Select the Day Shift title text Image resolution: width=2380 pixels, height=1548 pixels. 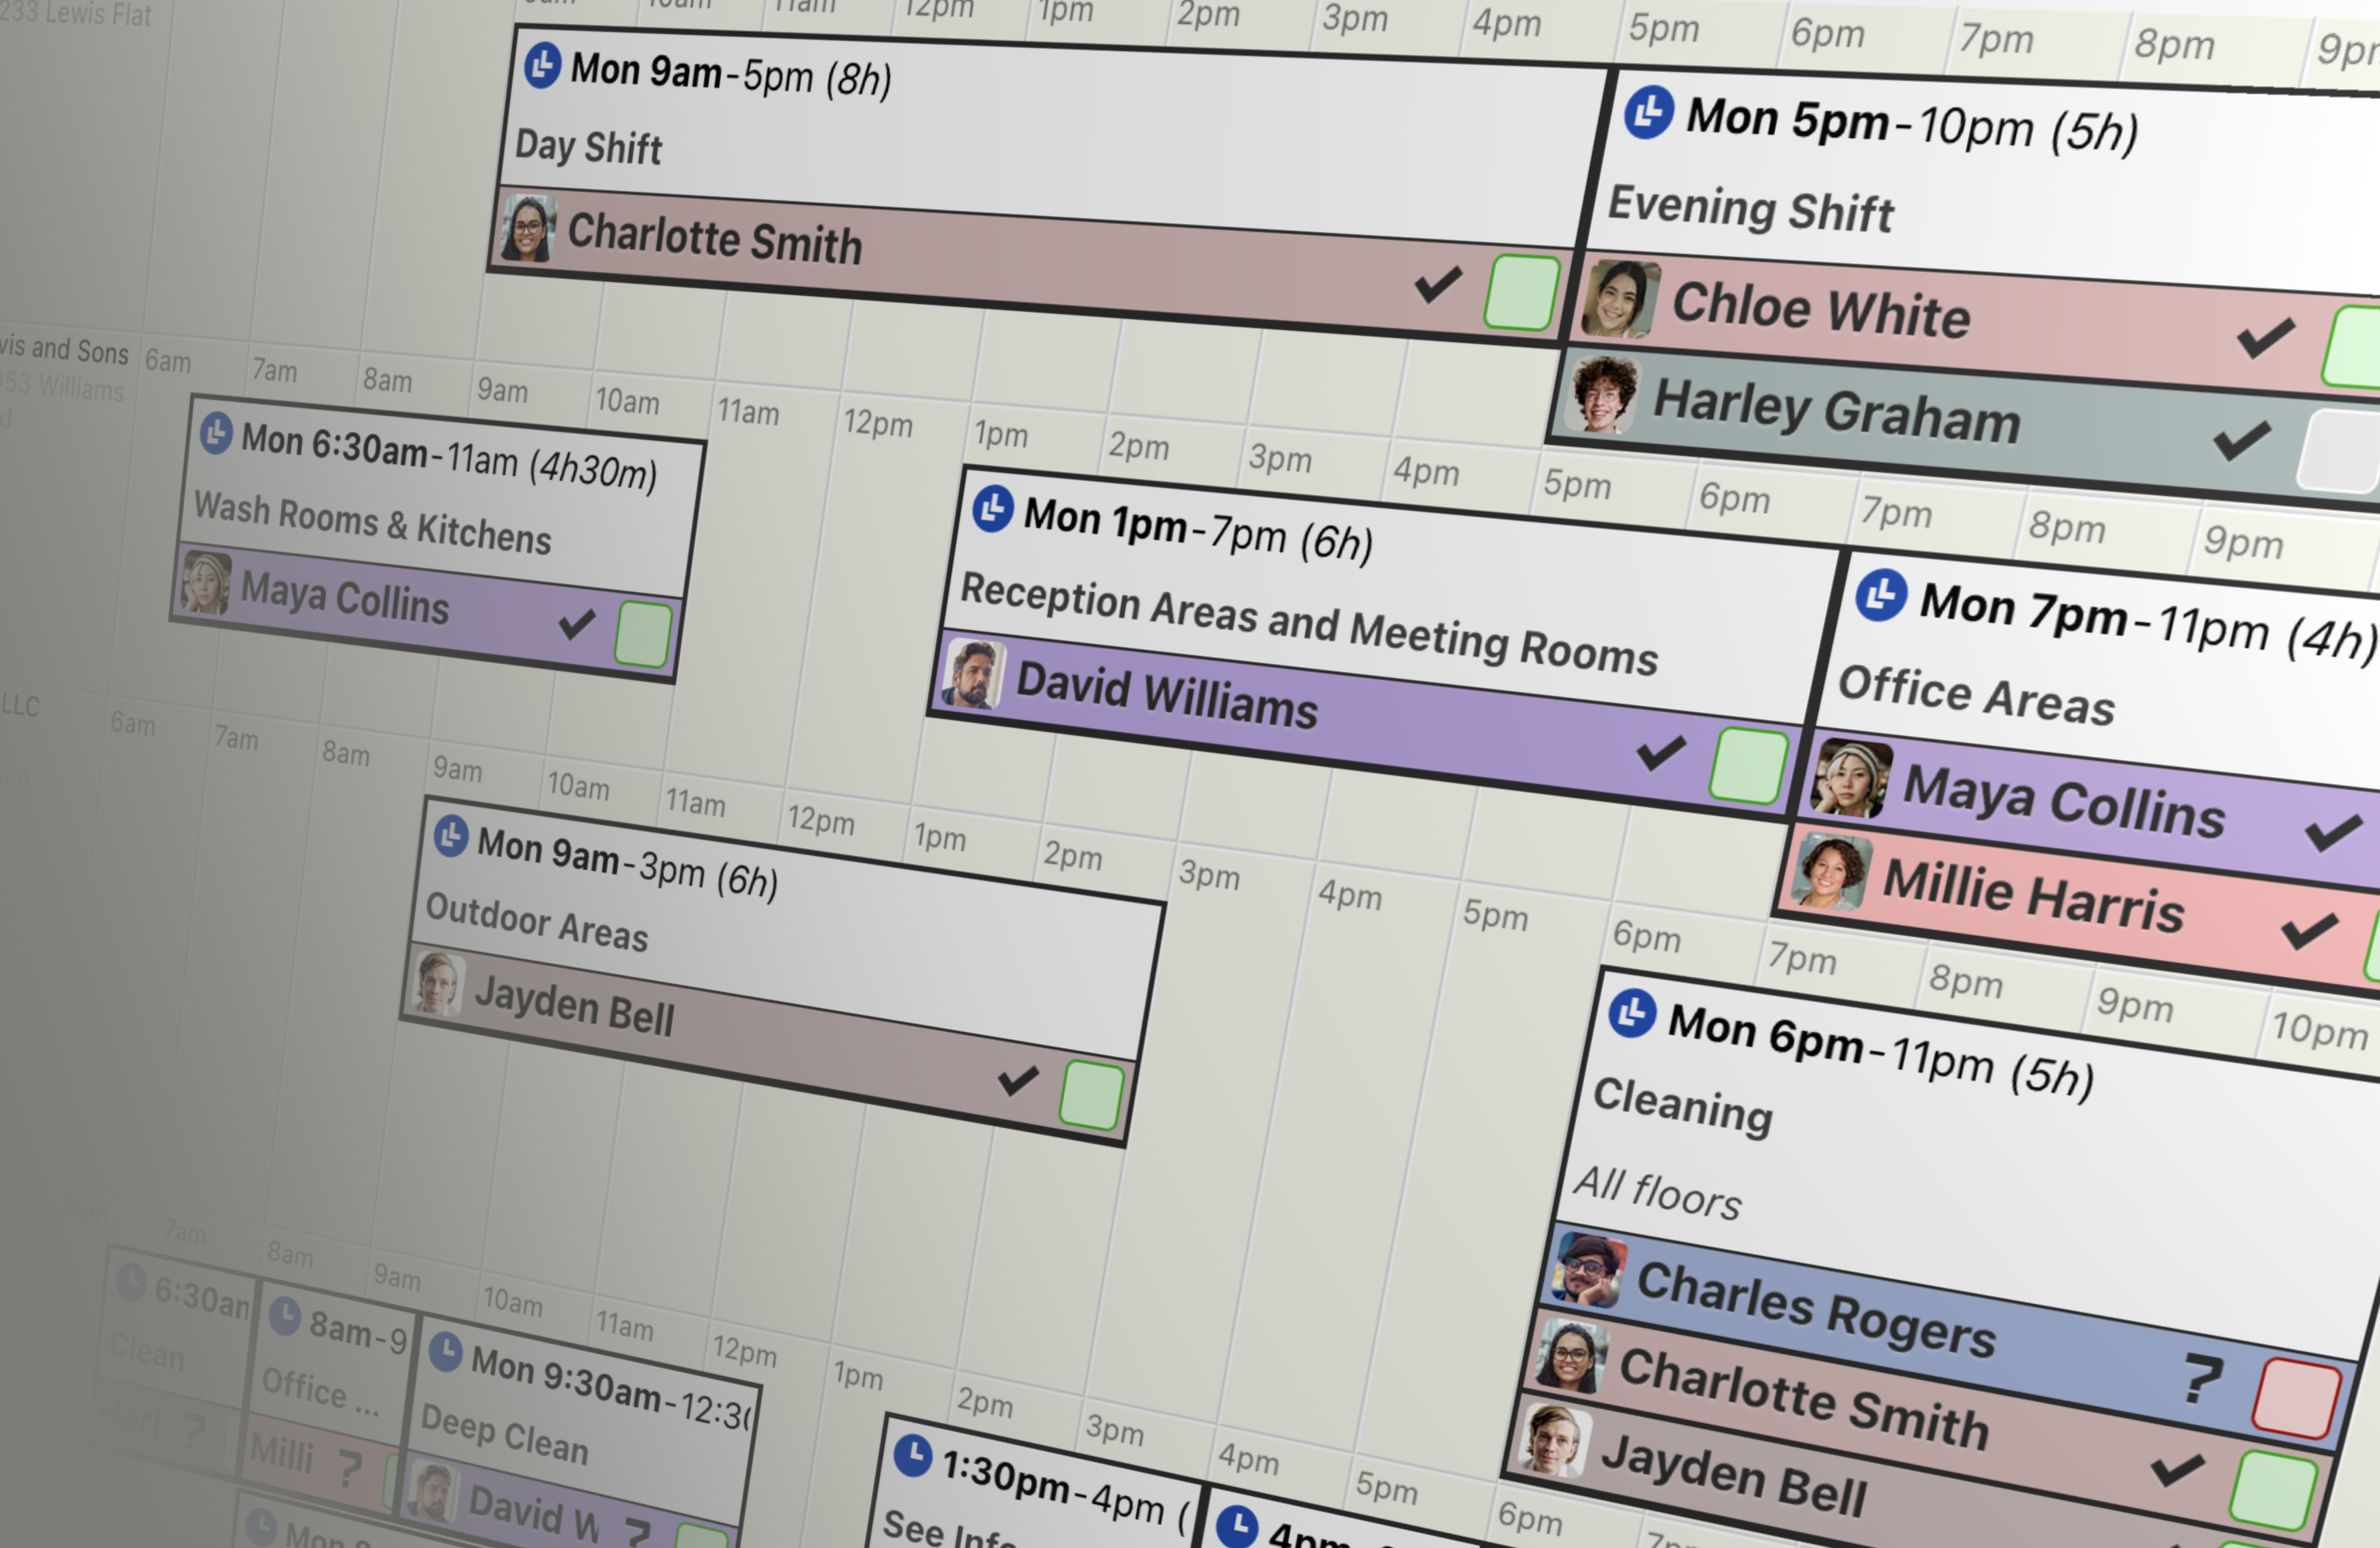pyautogui.click(x=588, y=146)
